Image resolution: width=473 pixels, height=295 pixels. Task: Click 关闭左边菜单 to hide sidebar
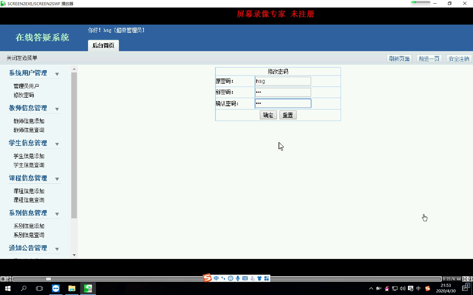coord(22,58)
